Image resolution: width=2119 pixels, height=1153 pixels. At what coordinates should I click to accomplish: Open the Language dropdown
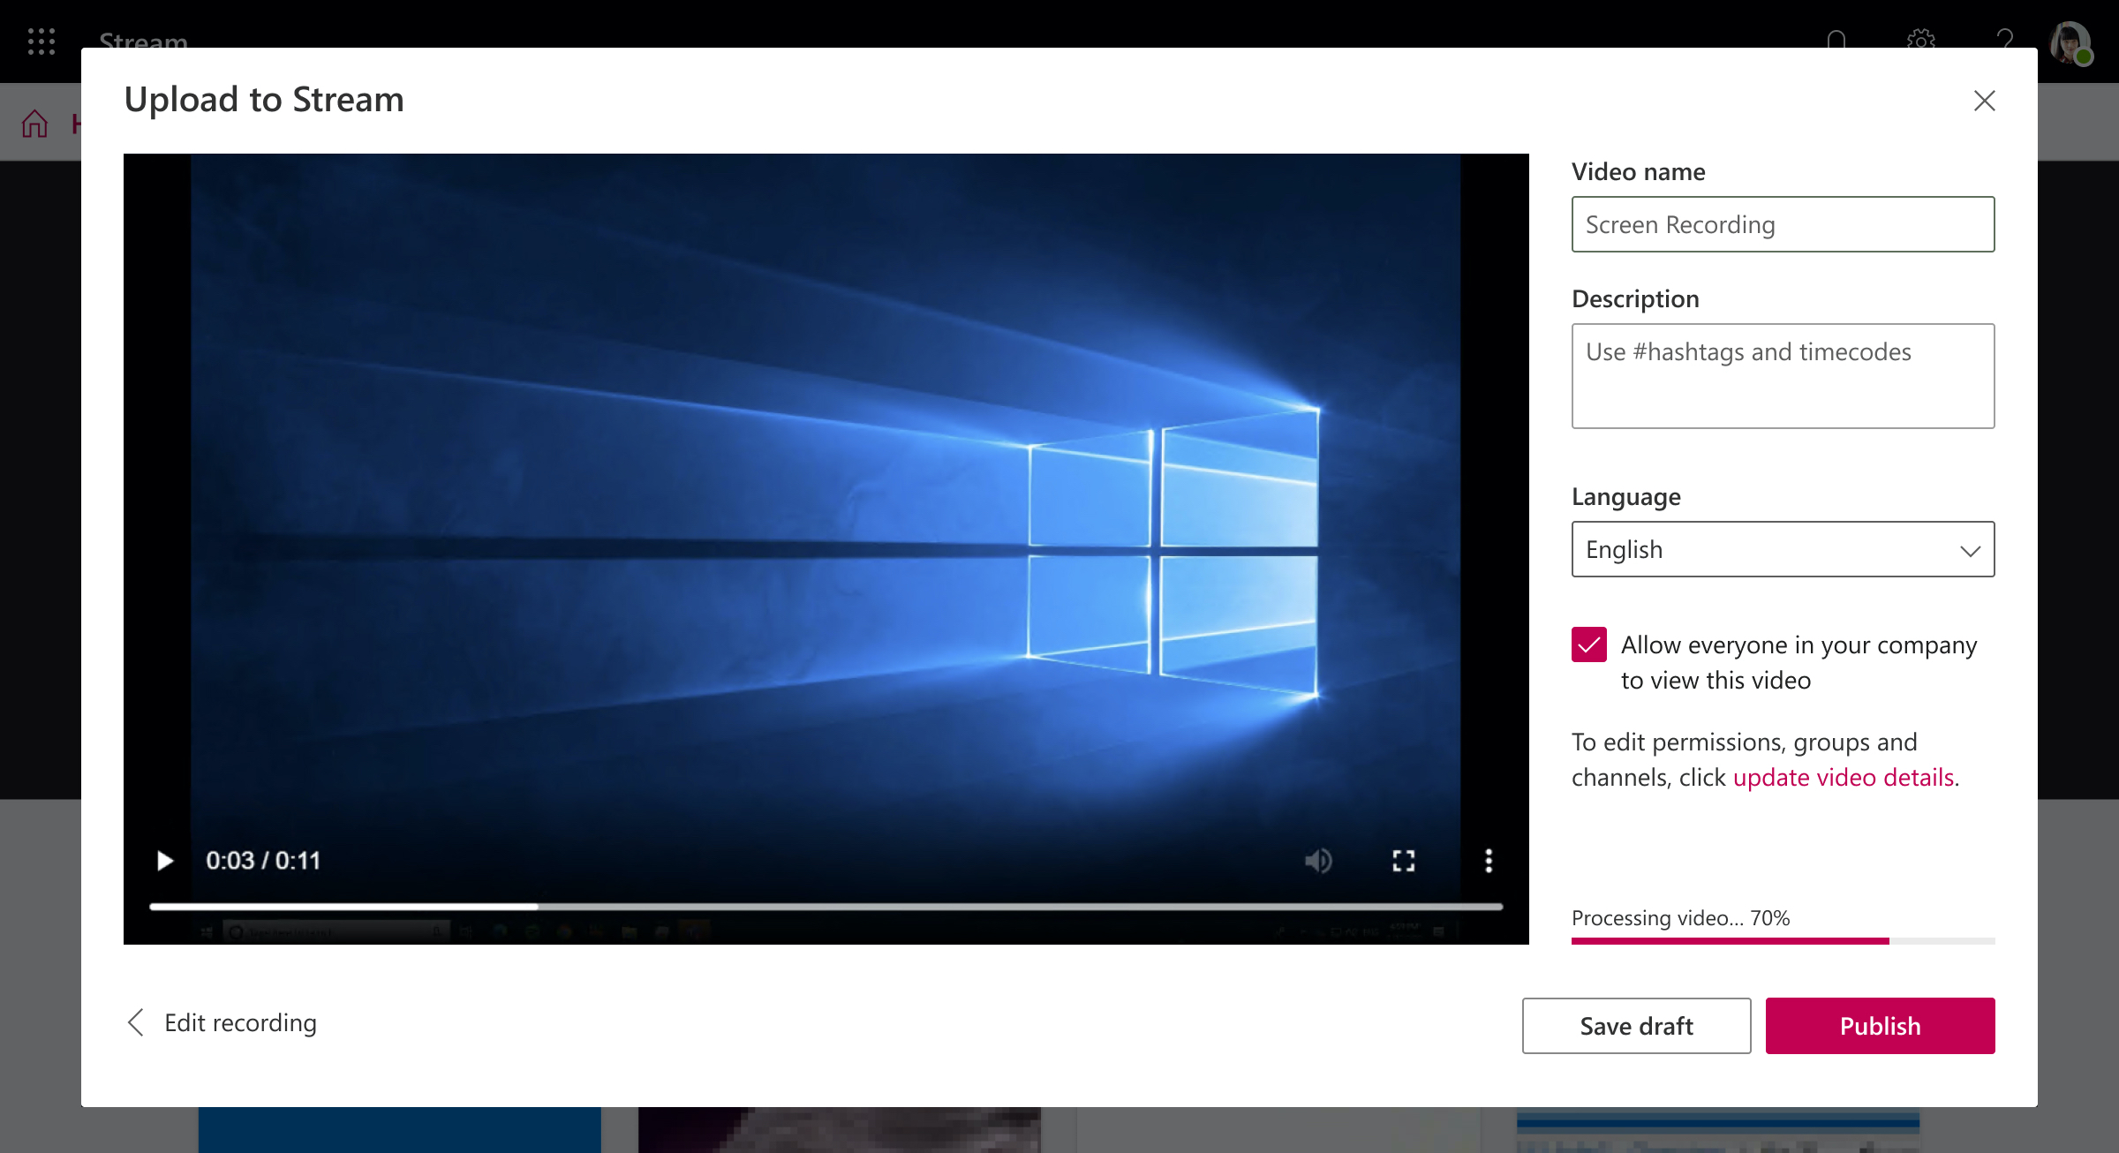pyautogui.click(x=1783, y=549)
